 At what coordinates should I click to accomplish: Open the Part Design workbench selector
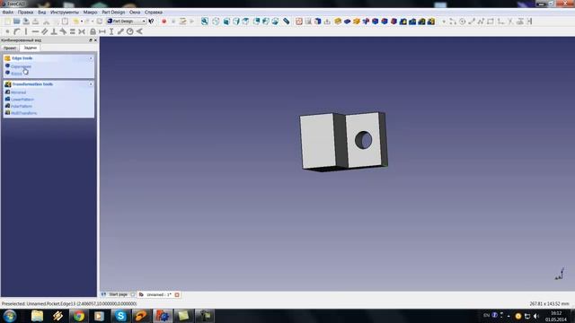point(127,22)
